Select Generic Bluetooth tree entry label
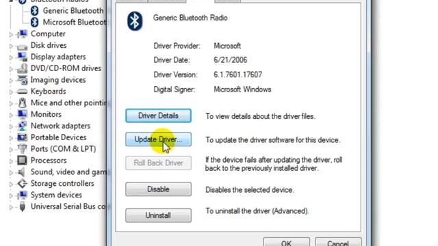This screenshot has height=246, width=438. point(73,11)
